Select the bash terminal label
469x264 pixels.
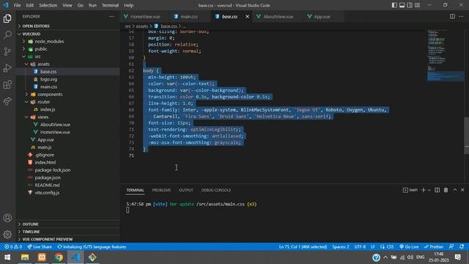(x=410, y=190)
